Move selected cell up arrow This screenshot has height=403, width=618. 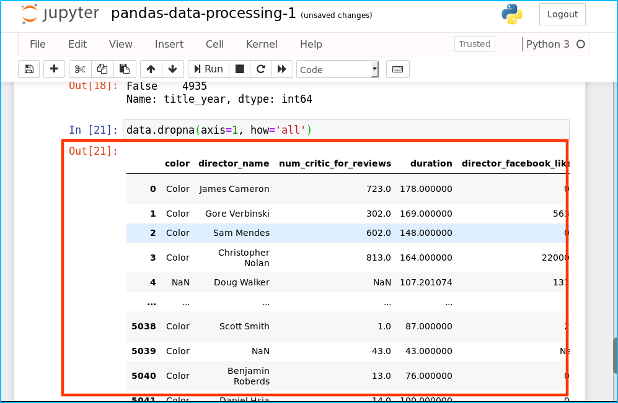click(151, 69)
